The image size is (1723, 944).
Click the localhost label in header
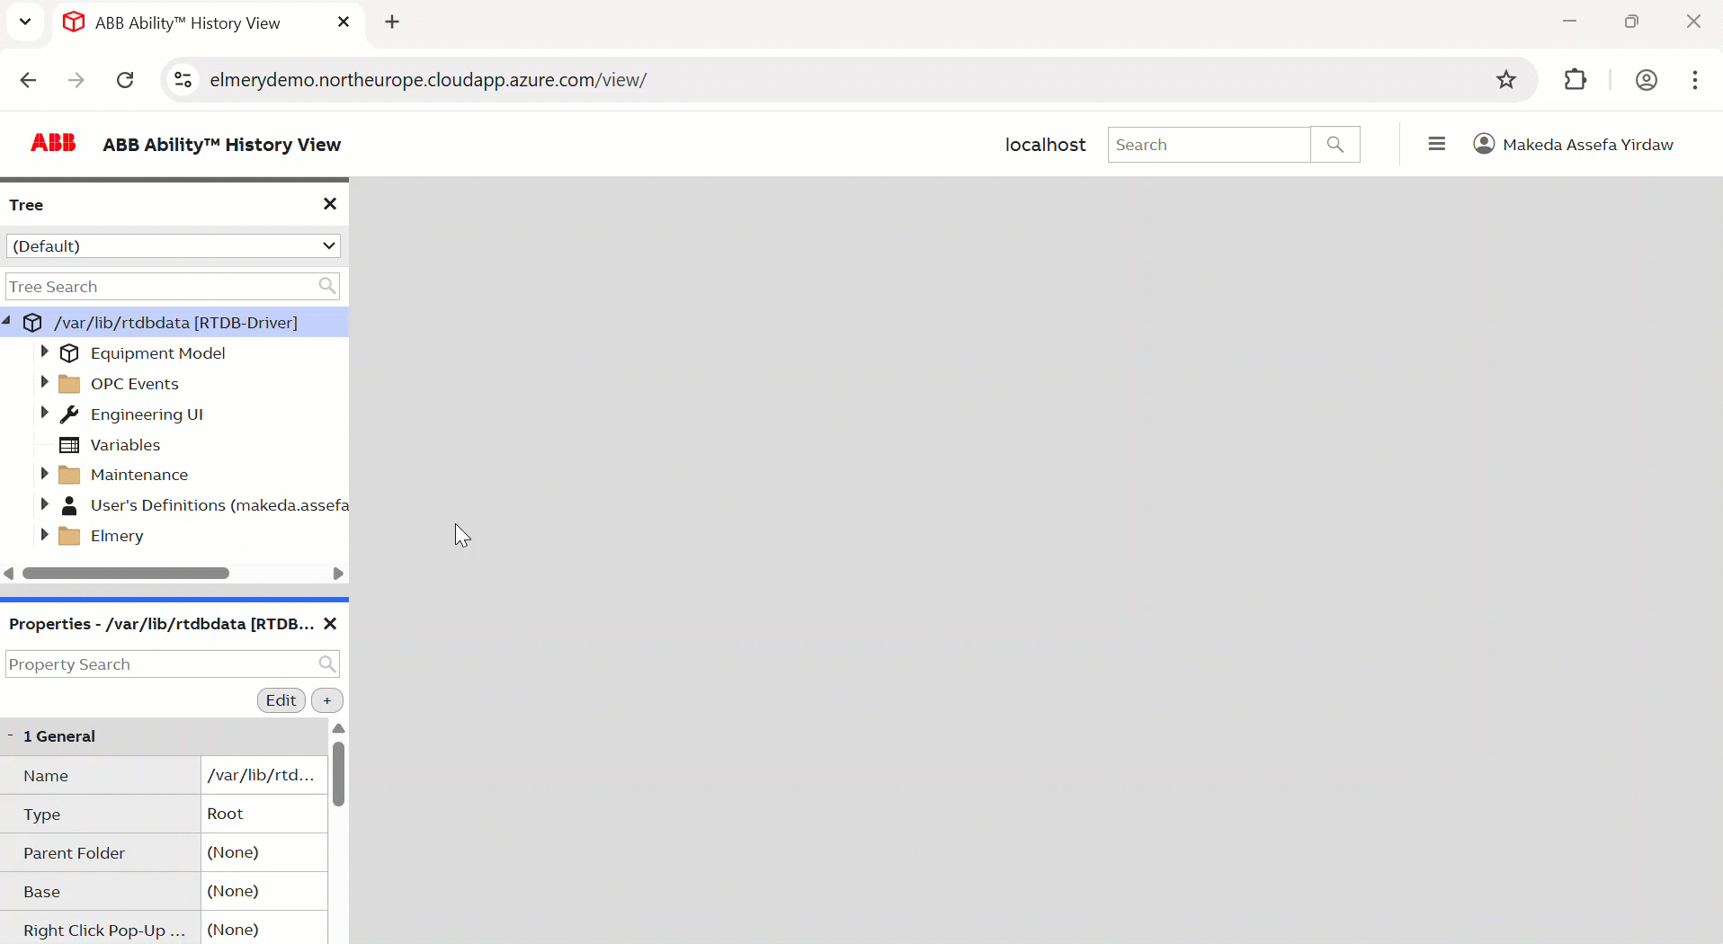1045,145
